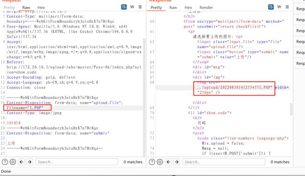The image size is (305, 176).
Task: Click the "$is_upload = false;" code line
Action: tap(223, 143)
